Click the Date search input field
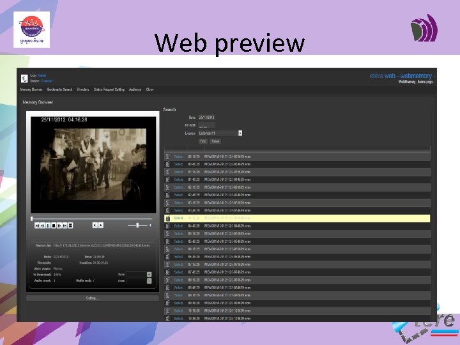Viewport: 460px width, 345px height. pyautogui.click(x=207, y=118)
